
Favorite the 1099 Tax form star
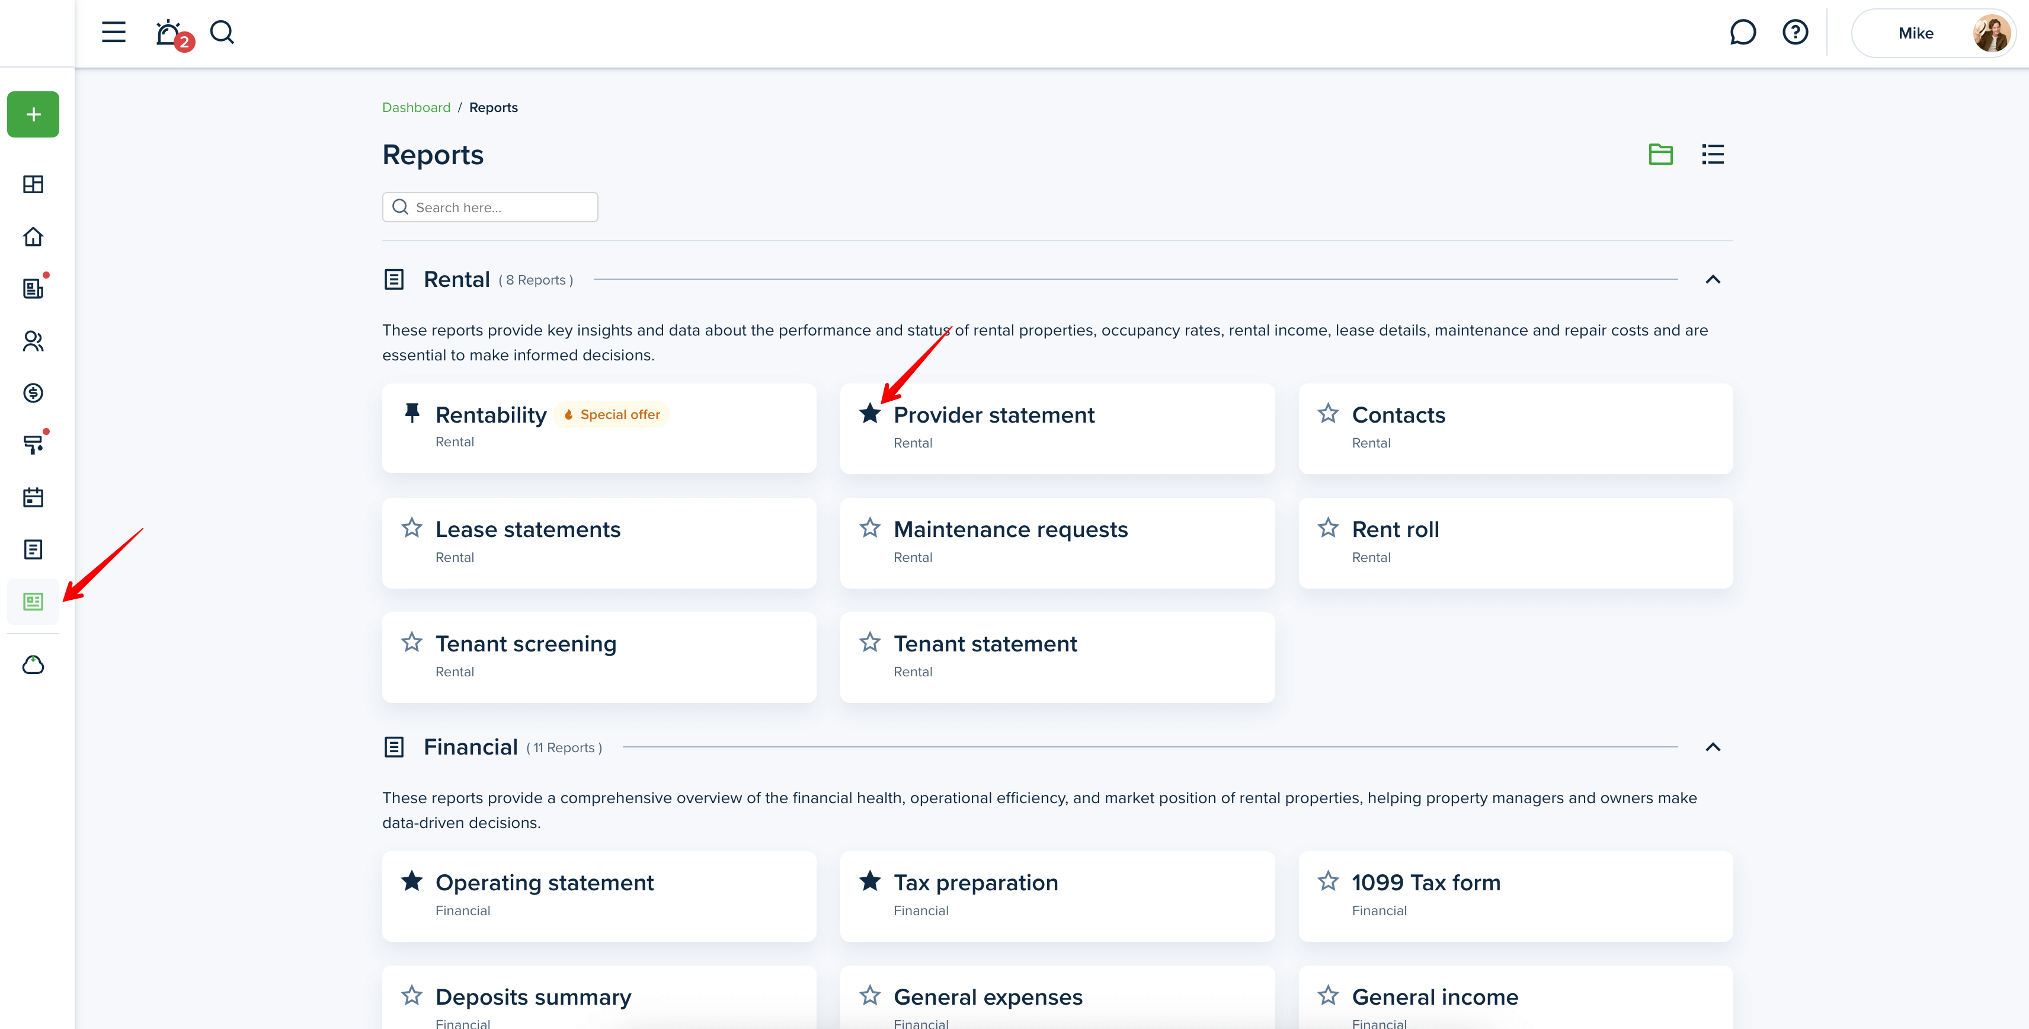tap(1328, 880)
